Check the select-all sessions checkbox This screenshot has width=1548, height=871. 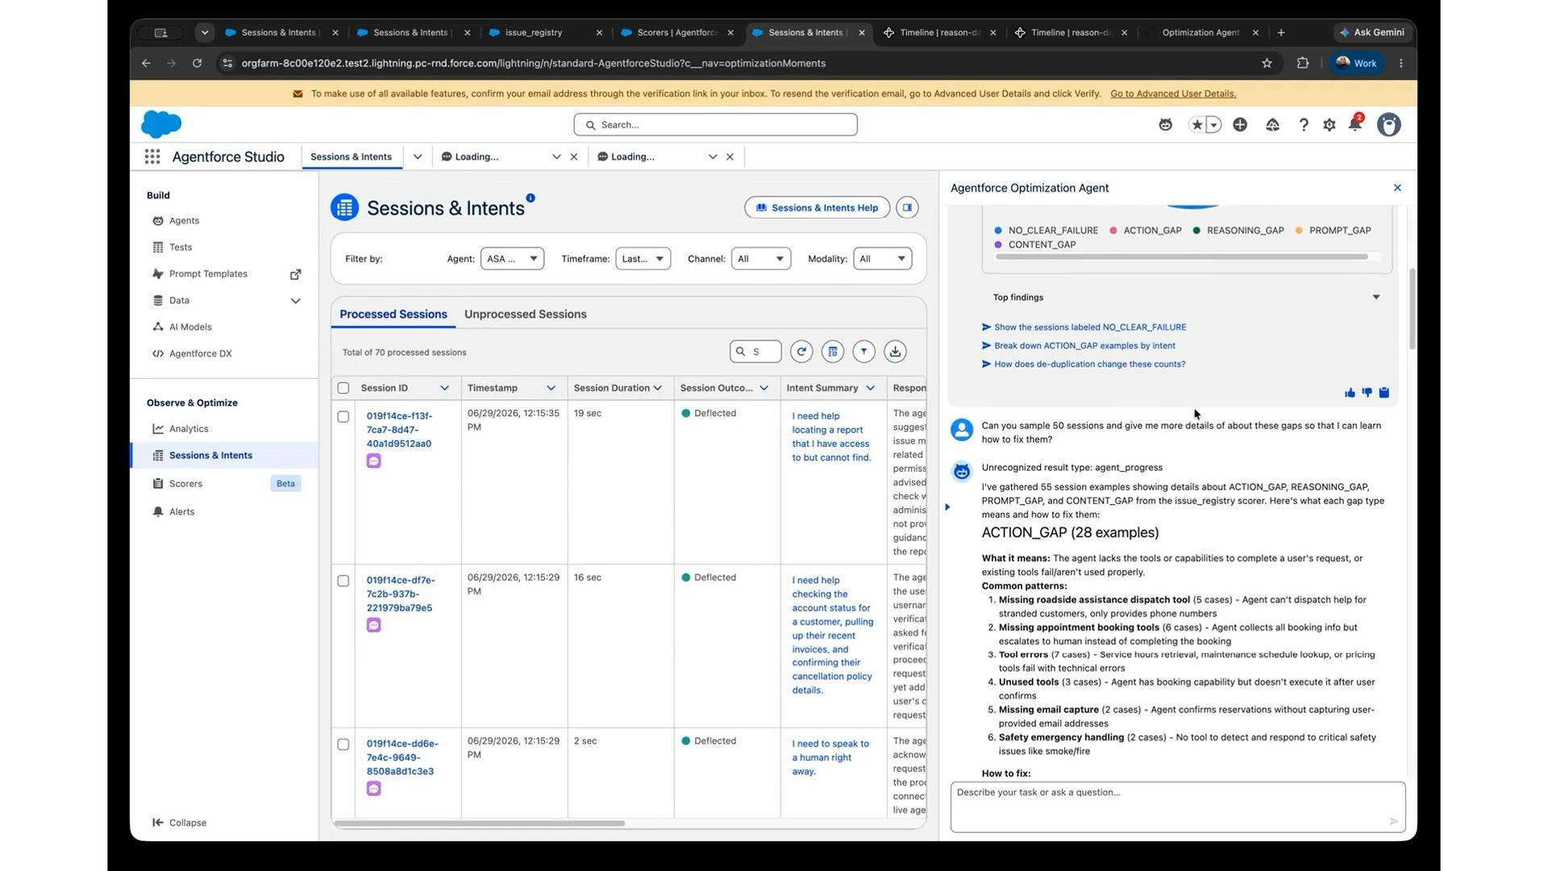click(x=343, y=388)
